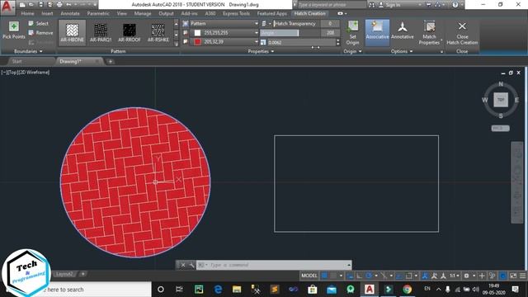Choose the AR-HBONE hatch pattern

pos(72,33)
